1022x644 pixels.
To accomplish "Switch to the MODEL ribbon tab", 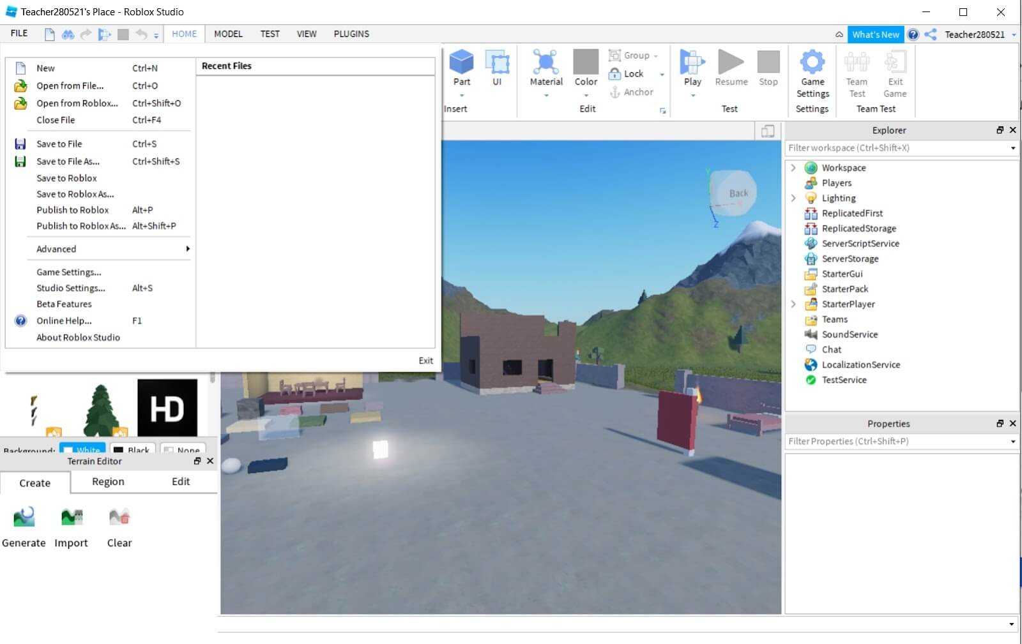I will tap(228, 34).
